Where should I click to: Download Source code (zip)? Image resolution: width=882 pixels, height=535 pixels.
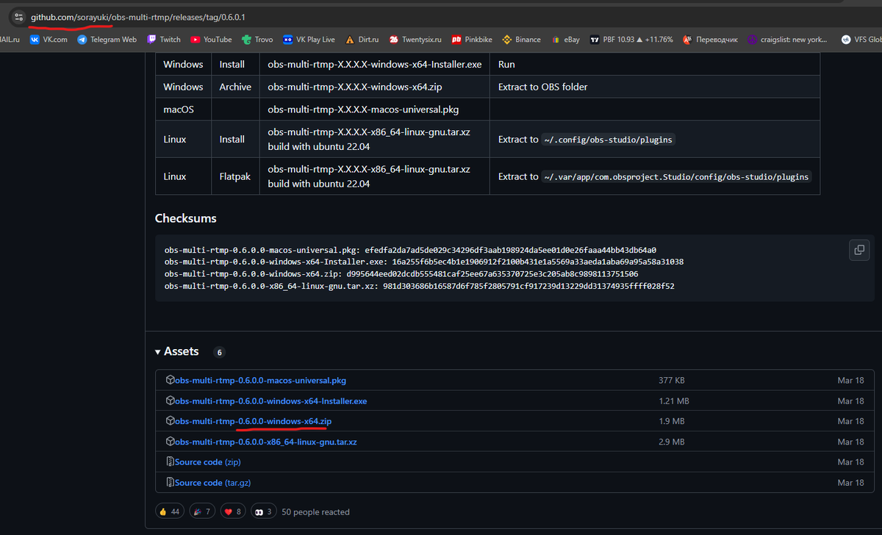(x=208, y=462)
